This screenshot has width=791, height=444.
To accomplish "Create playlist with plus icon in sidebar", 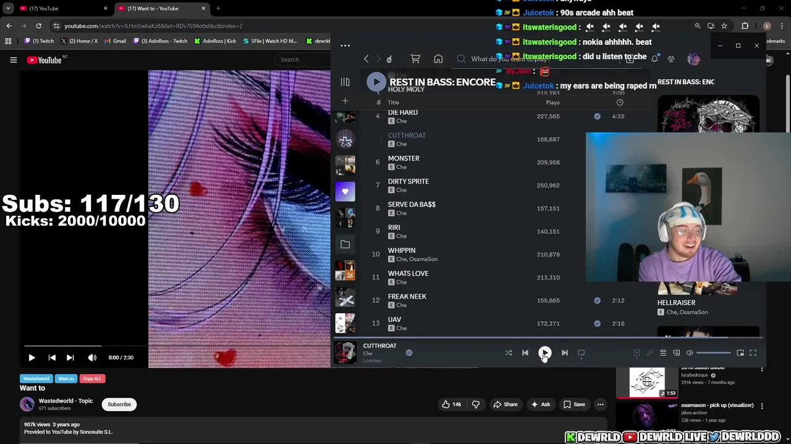I will click(x=345, y=101).
